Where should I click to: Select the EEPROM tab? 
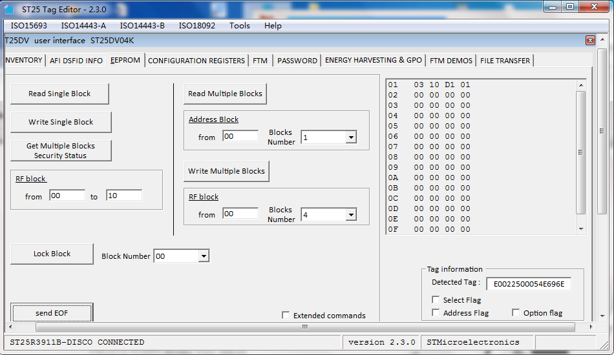tap(125, 60)
